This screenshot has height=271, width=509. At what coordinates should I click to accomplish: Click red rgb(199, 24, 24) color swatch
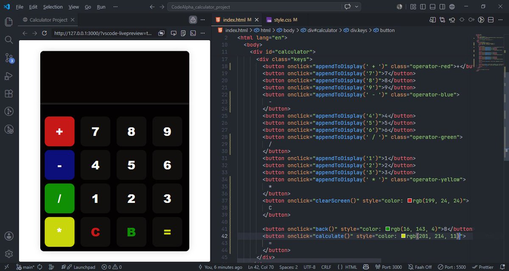(x=410, y=201)
